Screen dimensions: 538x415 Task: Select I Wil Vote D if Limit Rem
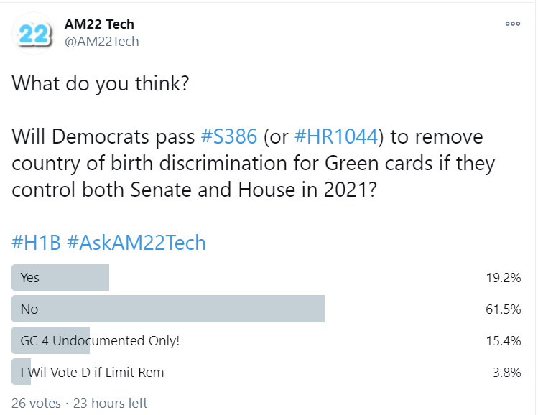tap(266, 372)
